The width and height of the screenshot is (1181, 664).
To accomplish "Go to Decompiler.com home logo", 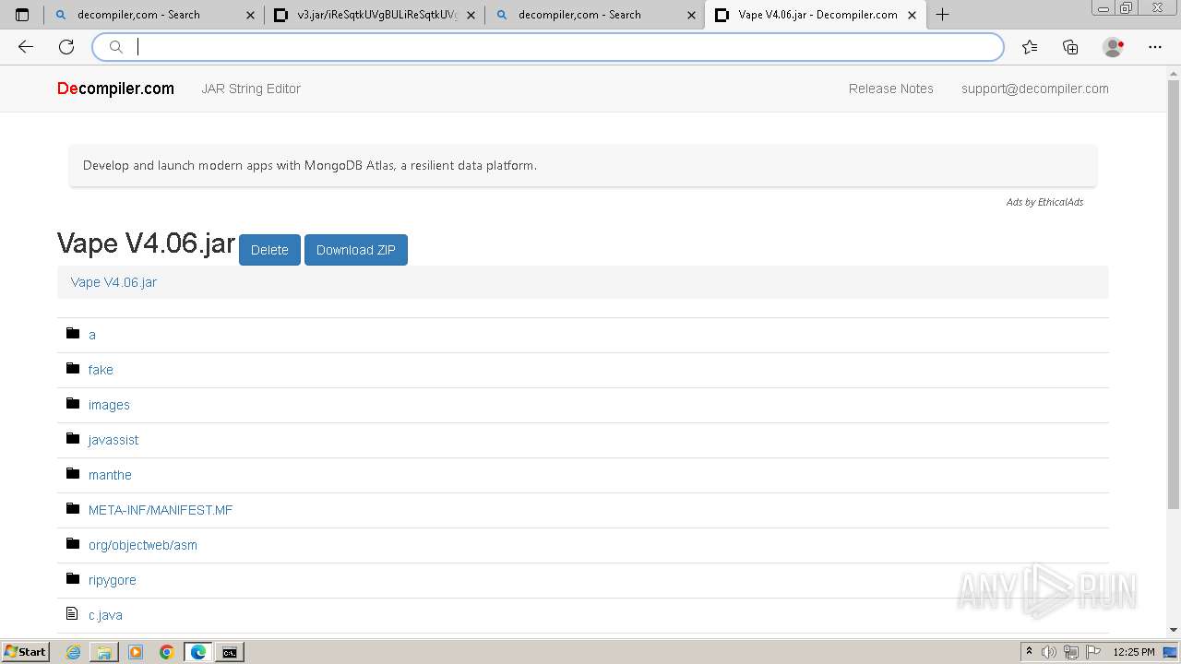I will tap(115, 89).
